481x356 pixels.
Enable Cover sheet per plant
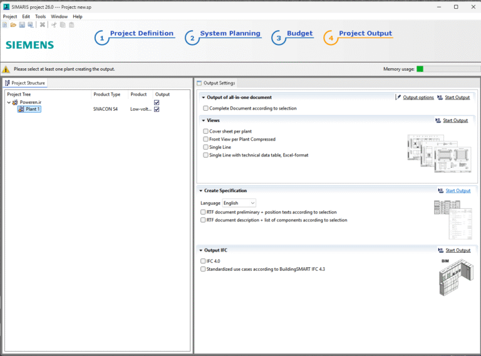205,131
